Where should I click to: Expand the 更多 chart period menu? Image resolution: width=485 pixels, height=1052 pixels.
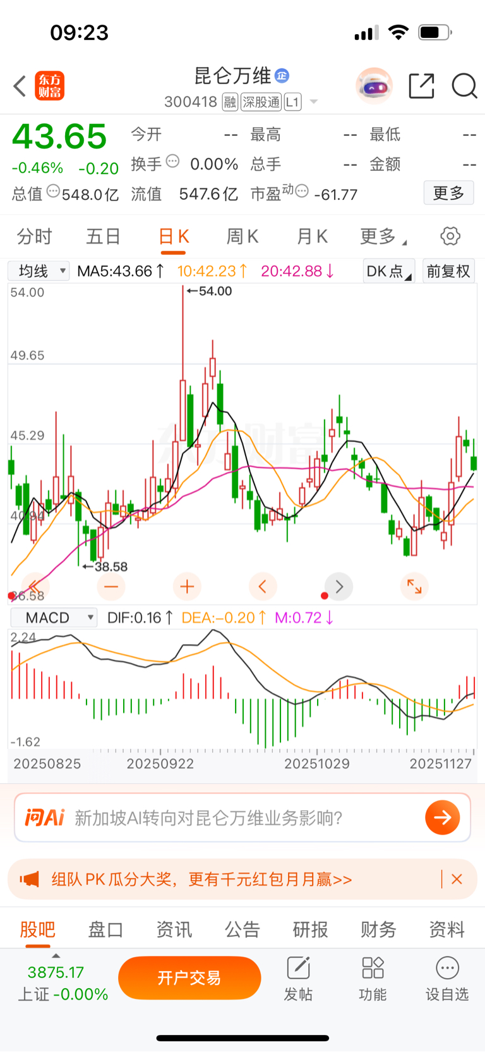pyautogui.click(x=383, y=237)
